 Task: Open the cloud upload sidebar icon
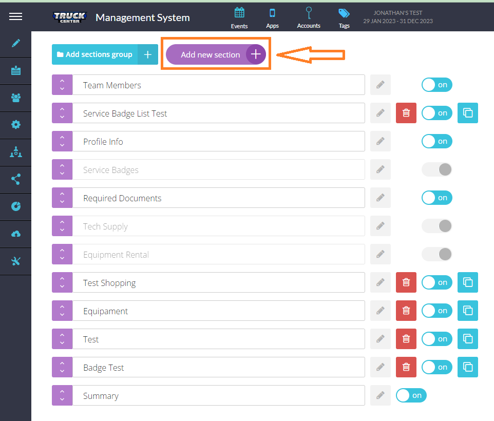tap(15, 234)
